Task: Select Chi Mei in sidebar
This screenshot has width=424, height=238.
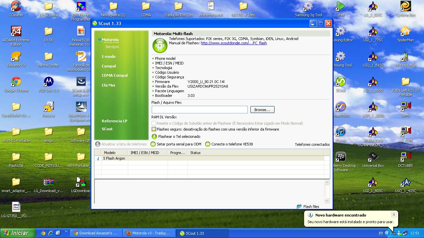Action: point(108,85)
